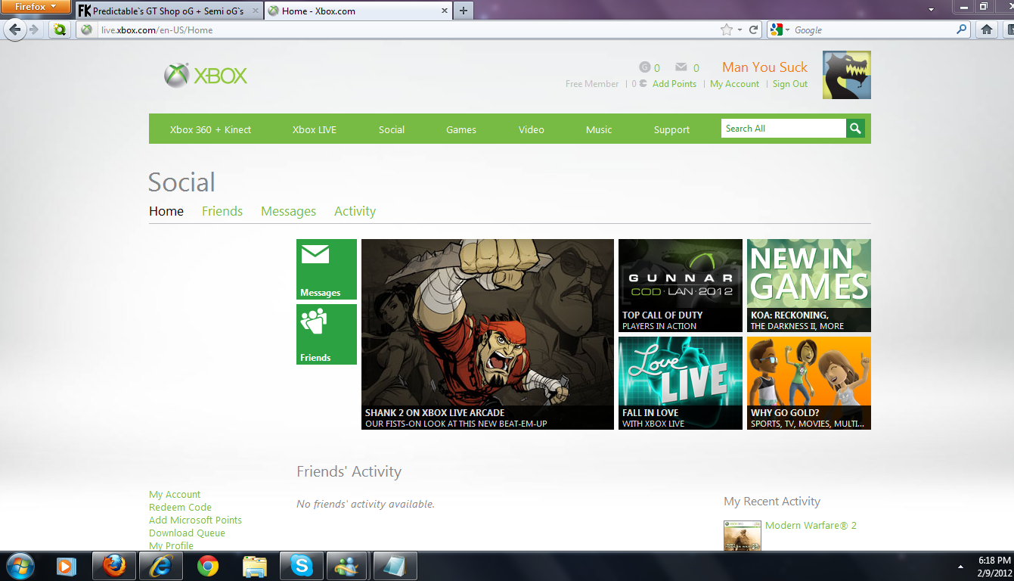Switch to the Friends sub-tab
Viewport: 1014px width, 581px height.
point(222,211)
